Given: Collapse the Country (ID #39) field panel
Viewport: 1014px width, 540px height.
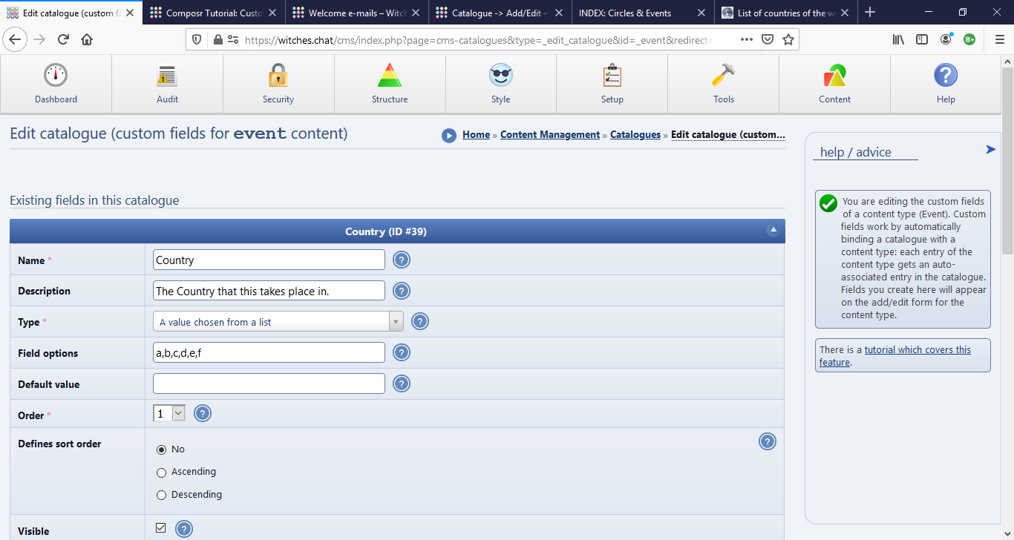Looking at the screenshot, I should tap(773, 231).
